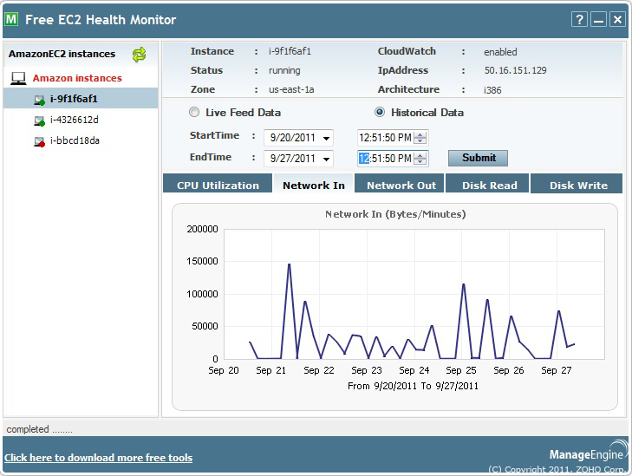
Task: Switch to the Network Out tab
Action: click(x=400, y=184)
